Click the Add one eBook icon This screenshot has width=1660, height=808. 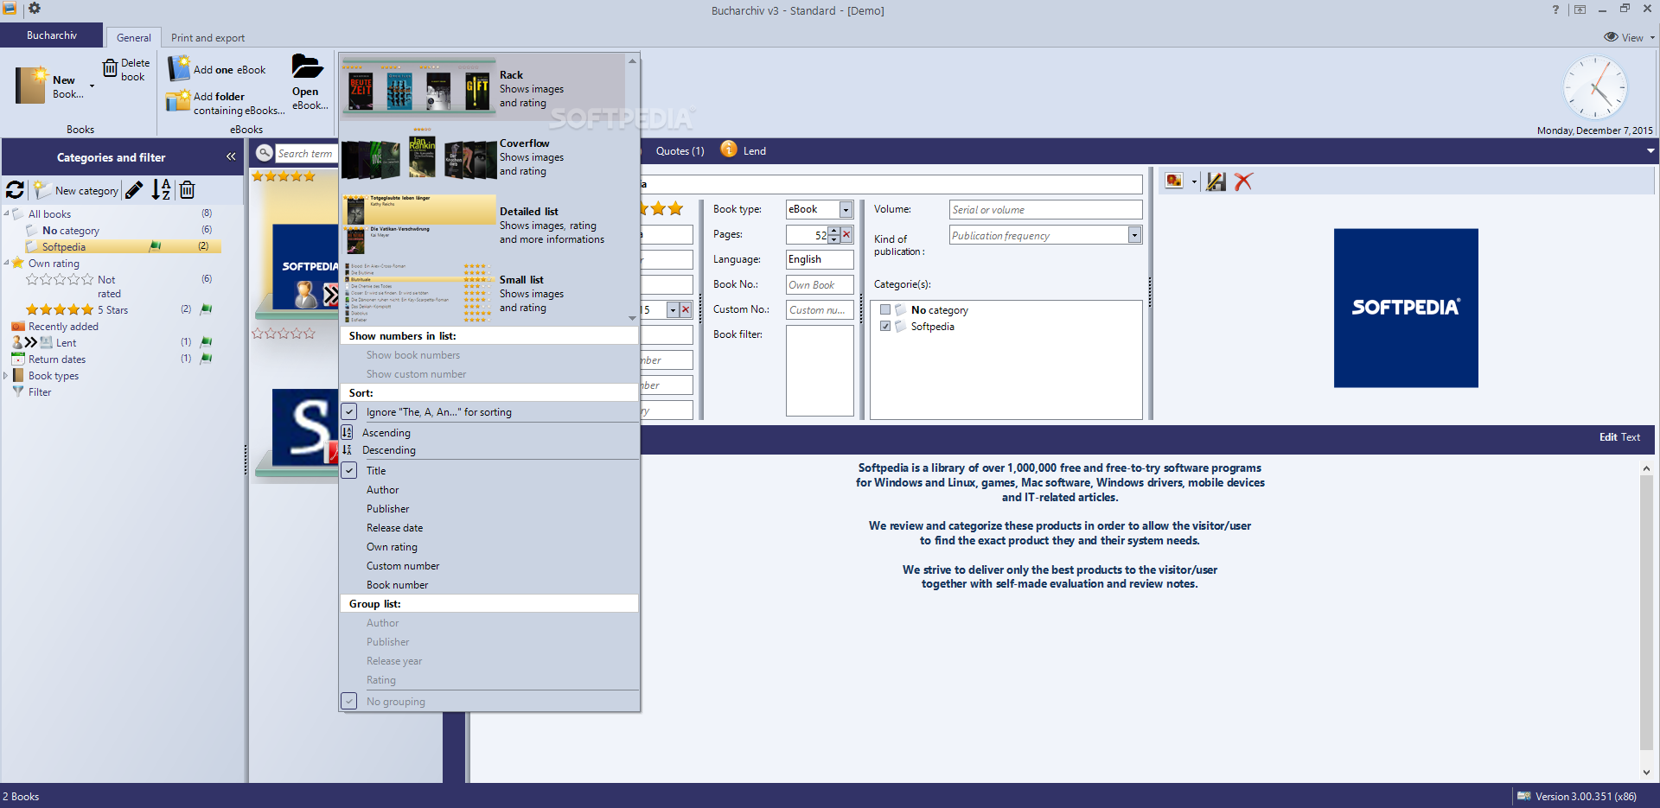178,68
